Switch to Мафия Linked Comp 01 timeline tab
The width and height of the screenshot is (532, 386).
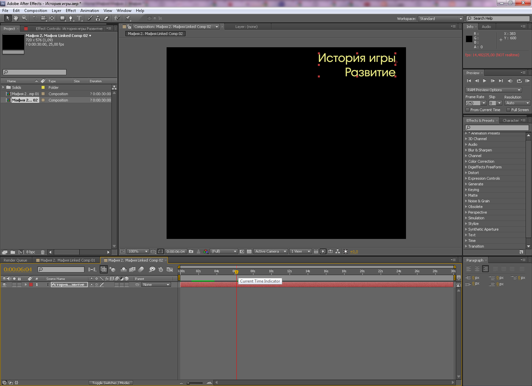[66, 260]
